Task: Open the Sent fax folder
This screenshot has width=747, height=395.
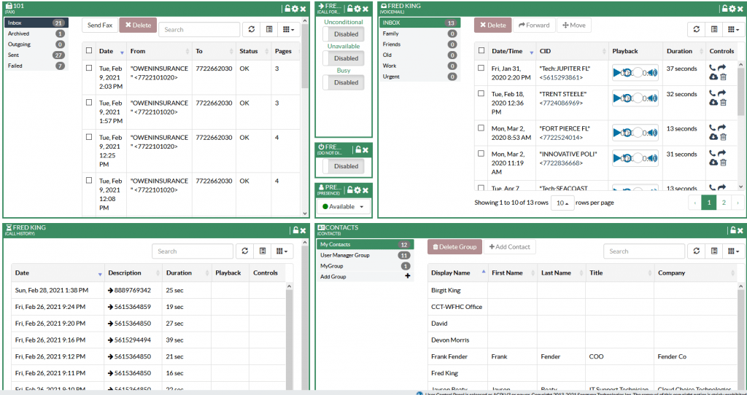Action: pos(36,55)
